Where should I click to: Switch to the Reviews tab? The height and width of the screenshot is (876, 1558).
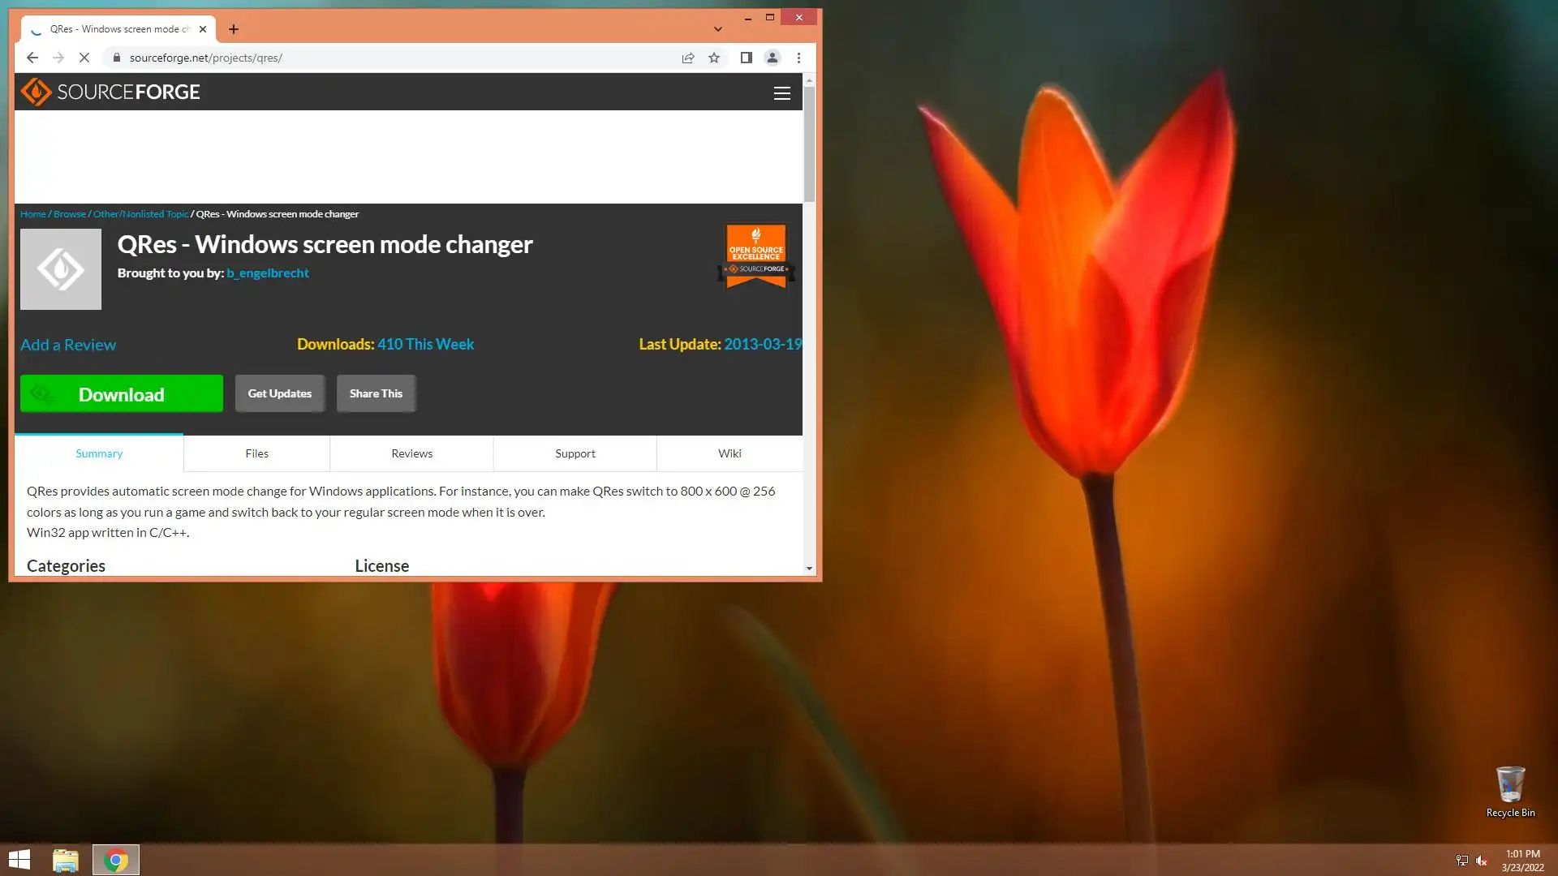point(411,453)
